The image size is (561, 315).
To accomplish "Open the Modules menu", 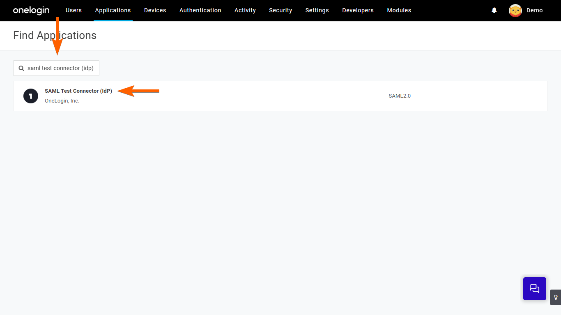I will pos(399,10).
